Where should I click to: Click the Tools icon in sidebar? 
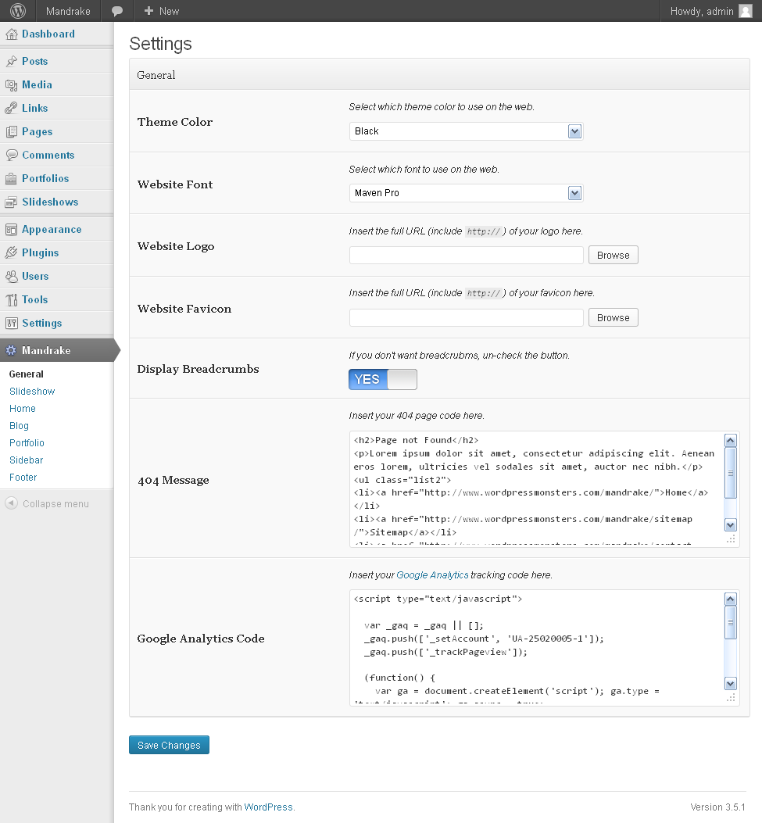coord(11,300)
